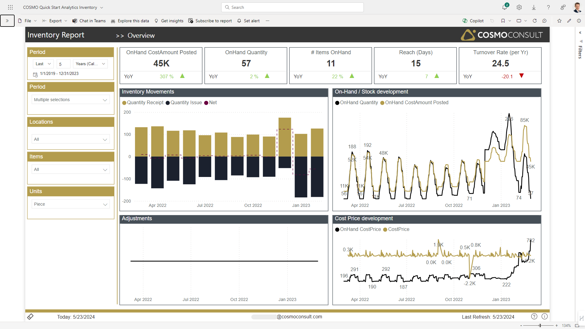Viewport: 585px width, 329px height.
Task: Toggle Quantity Receipt legend series
Action: pos(143,103)
